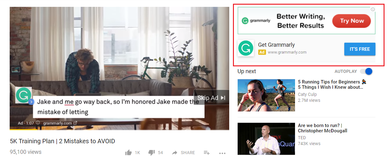Viewport: 392px width, 156px height.
Task: Click the ad info icon in banner corner
Action: click(373, 9)
